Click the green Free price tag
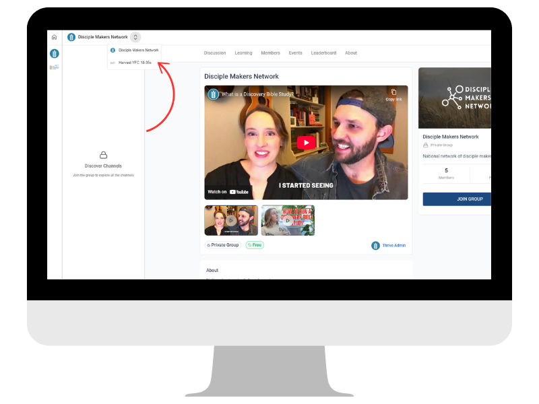The image size is (539, 404). 255,245
